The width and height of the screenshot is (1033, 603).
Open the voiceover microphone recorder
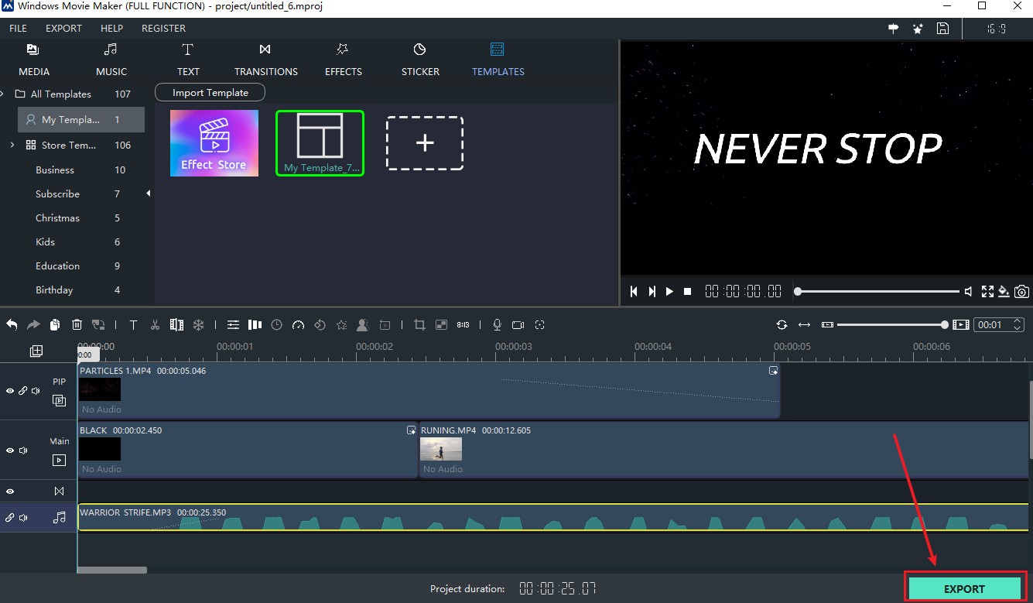tap(497, 325)
